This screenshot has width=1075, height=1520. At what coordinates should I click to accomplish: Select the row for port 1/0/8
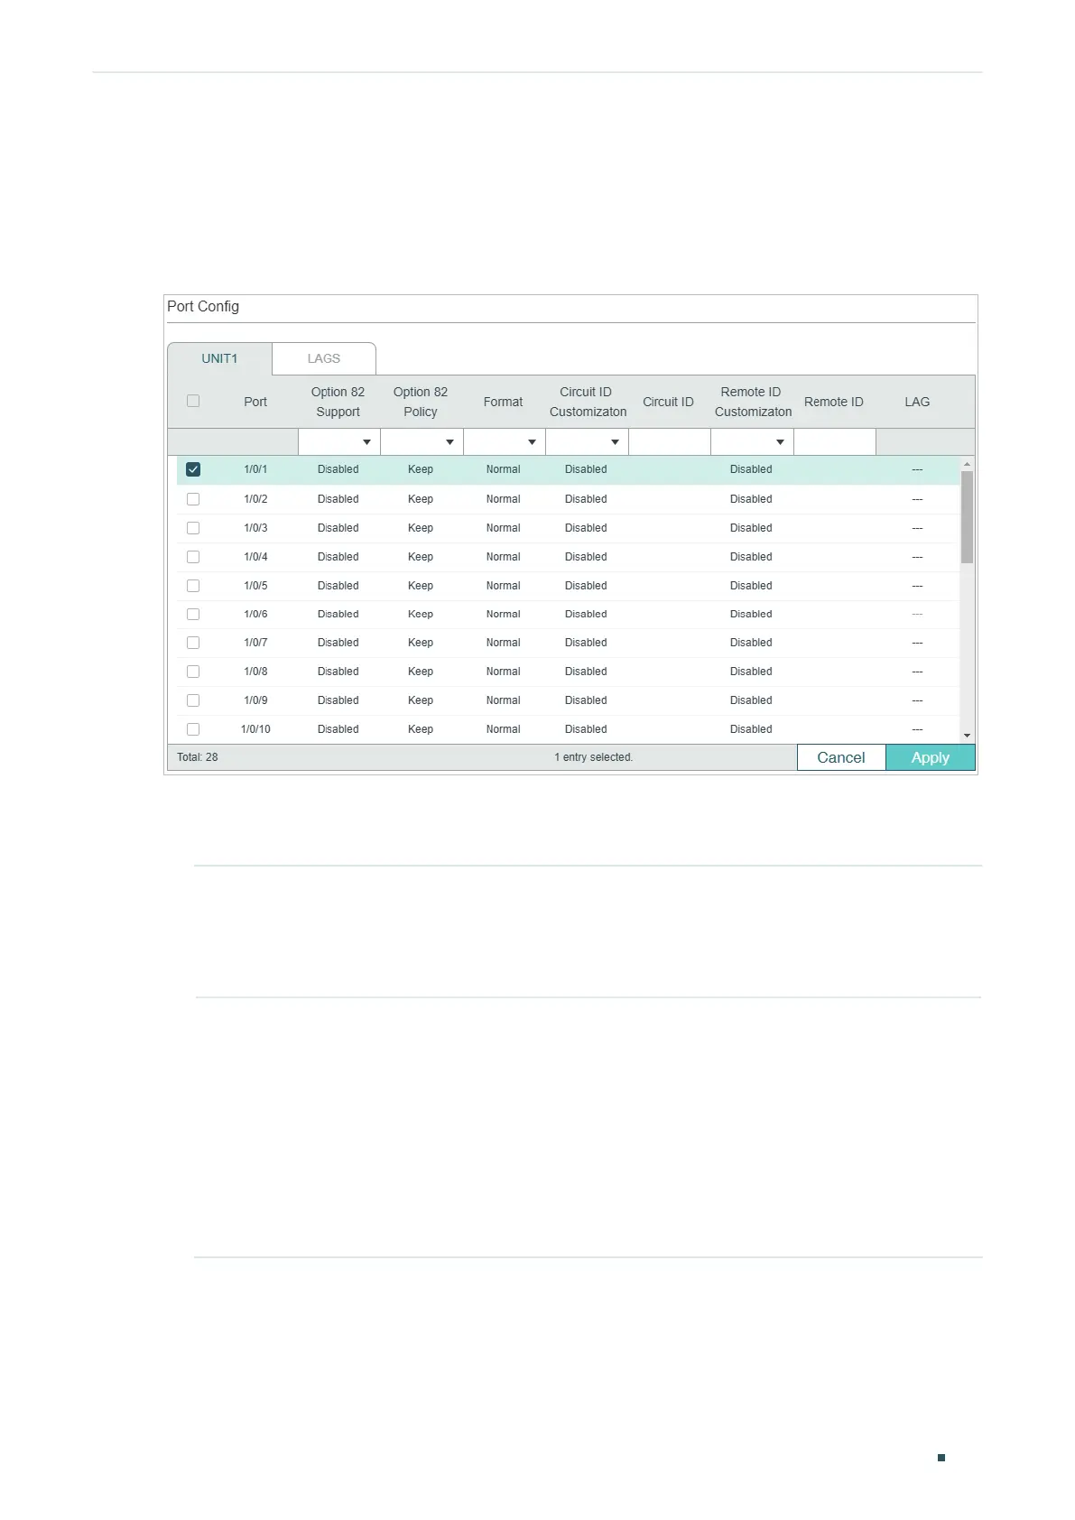tap(568, 672)
